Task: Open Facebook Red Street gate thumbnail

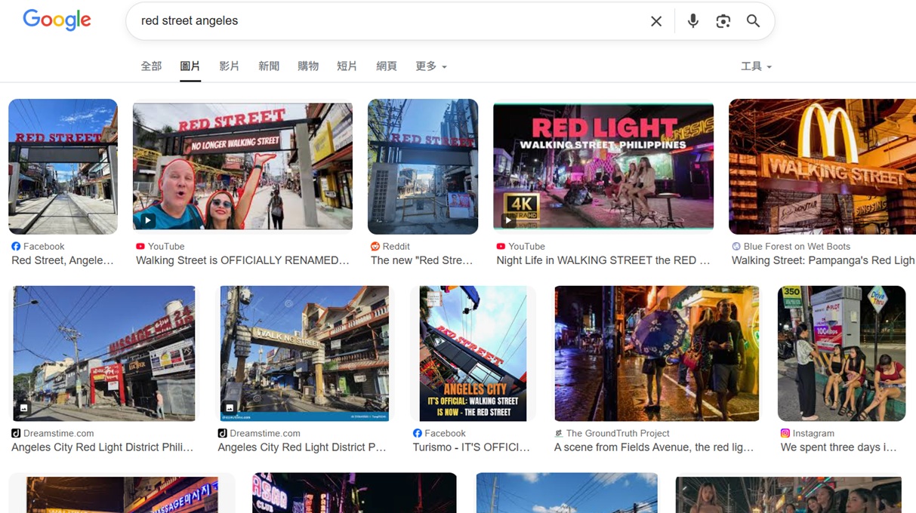Action: tap(63, 167)
